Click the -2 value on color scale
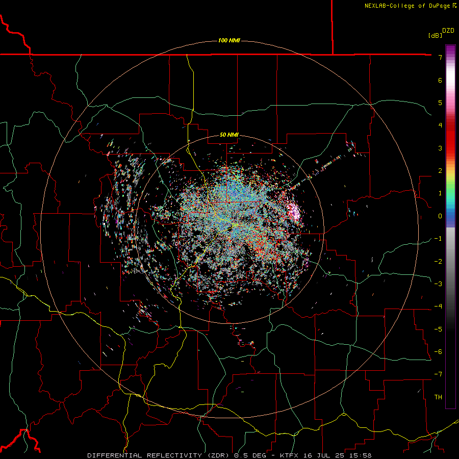459x459 pixels. 438,261
